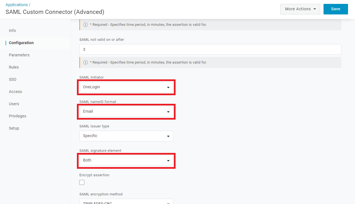Open the SAML issuer type dropdown
Viewport: 355px width, 204px height.
tap(126, 136)
